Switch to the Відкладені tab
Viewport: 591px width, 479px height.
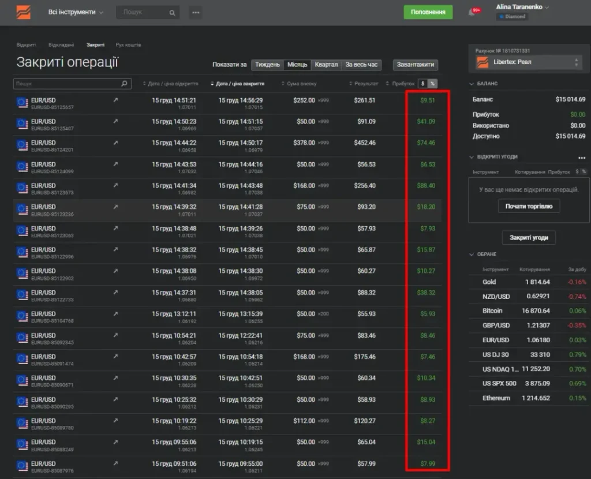point(61,45)
